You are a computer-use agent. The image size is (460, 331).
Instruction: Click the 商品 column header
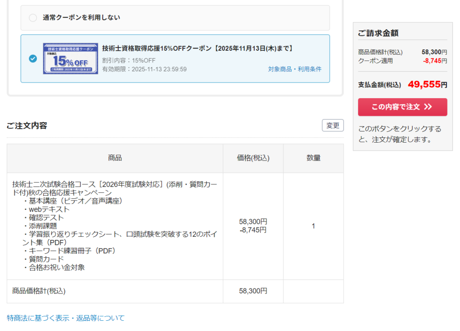115,158
